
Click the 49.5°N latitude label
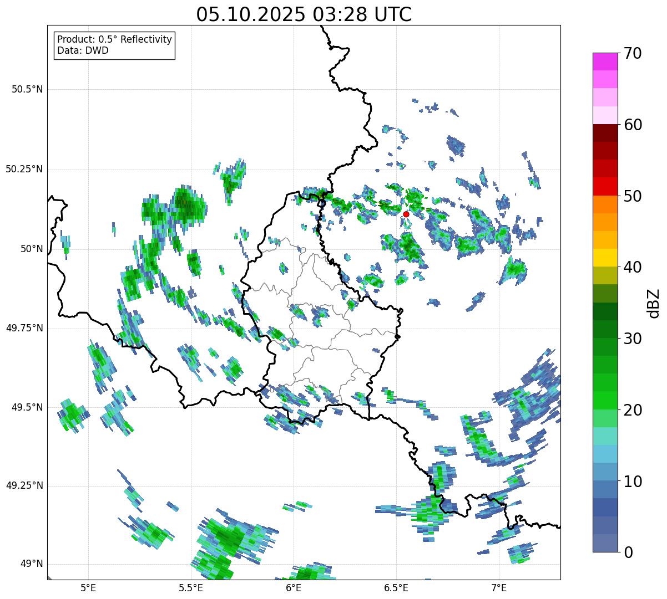pyautogui.click(x=27, y=407)
